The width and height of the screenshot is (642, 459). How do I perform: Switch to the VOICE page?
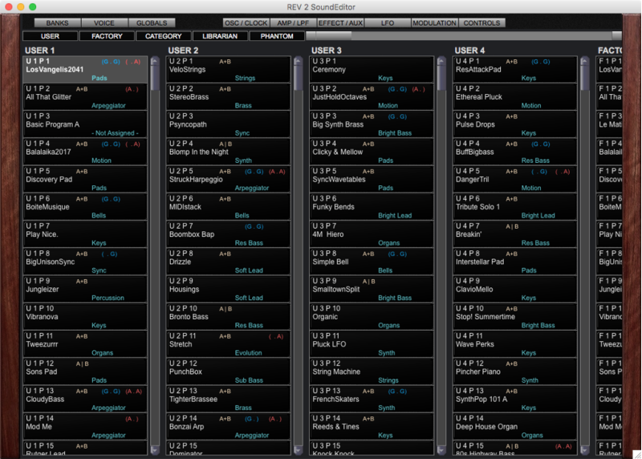[104, 23]
